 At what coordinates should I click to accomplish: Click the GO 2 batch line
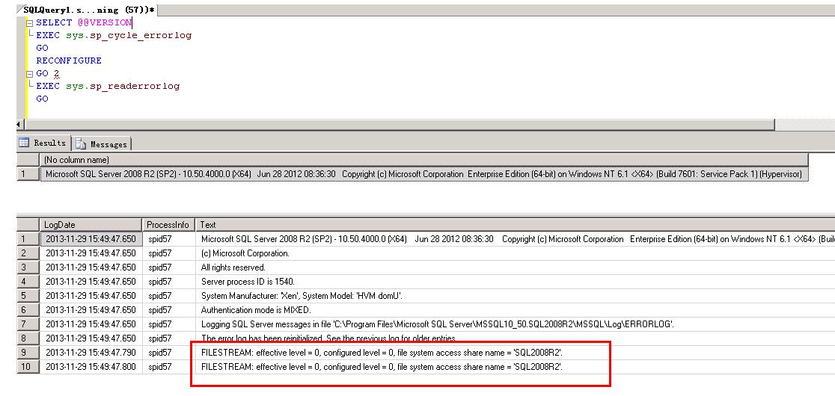click(x=48, y=73)
